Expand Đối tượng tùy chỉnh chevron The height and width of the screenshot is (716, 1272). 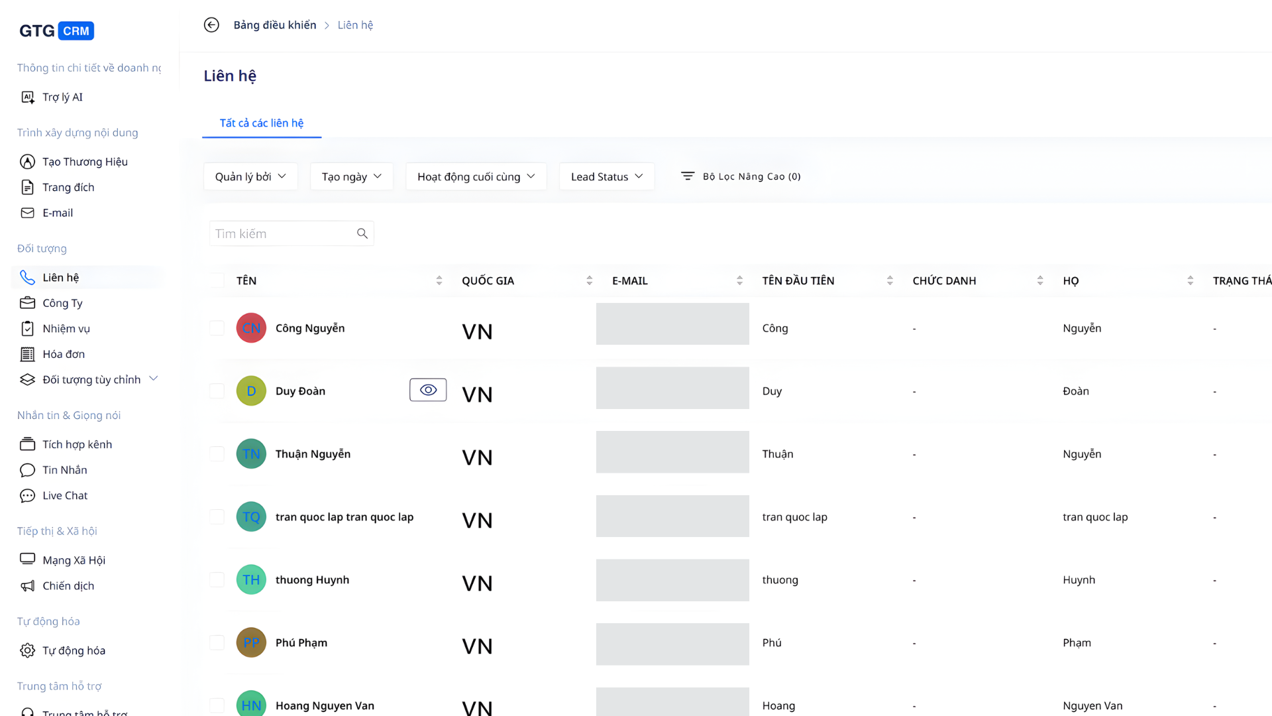pos(154,379)
